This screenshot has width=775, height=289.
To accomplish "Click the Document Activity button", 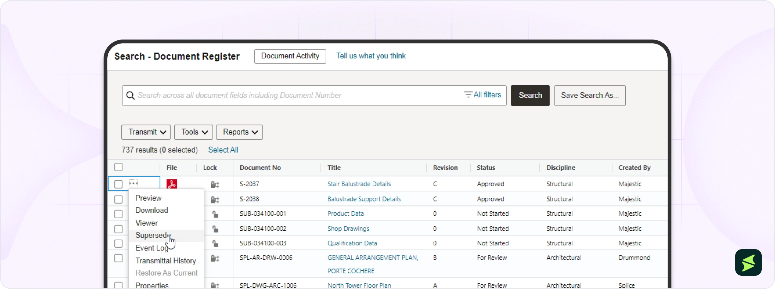I will coord(290,56).
